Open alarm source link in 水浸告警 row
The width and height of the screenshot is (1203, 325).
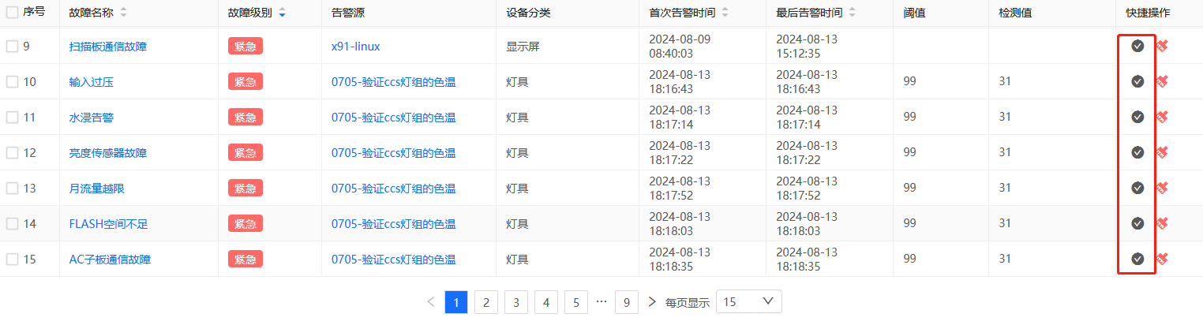pyautogui.click(x=394, y=118)
